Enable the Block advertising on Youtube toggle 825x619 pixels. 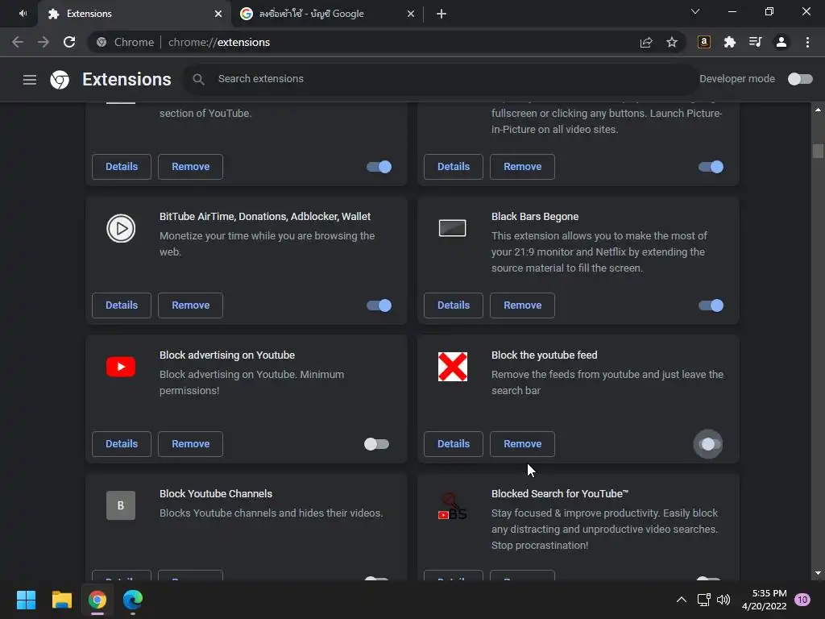(377, 444)
